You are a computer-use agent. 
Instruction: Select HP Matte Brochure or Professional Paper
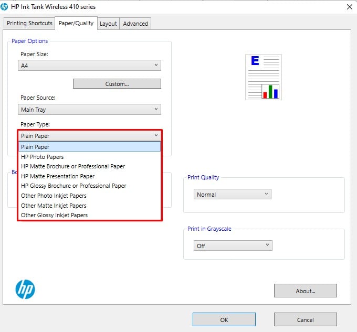click(89, 166)
